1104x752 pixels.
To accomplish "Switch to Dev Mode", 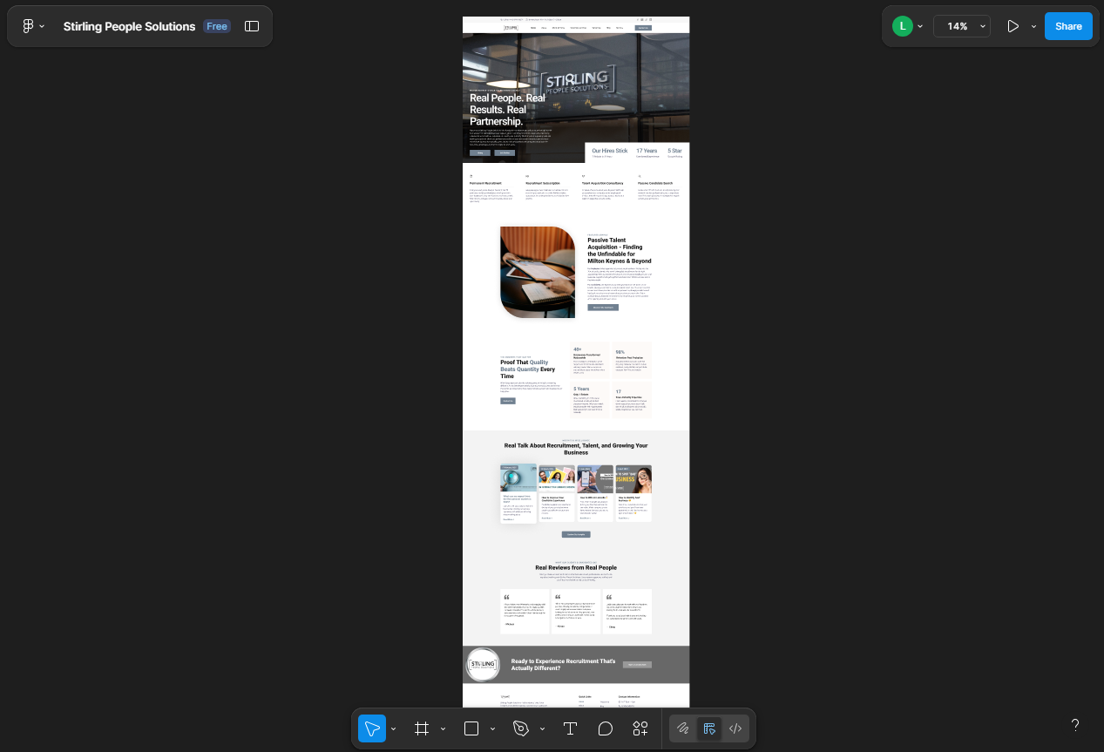I will tap(735, 728).
